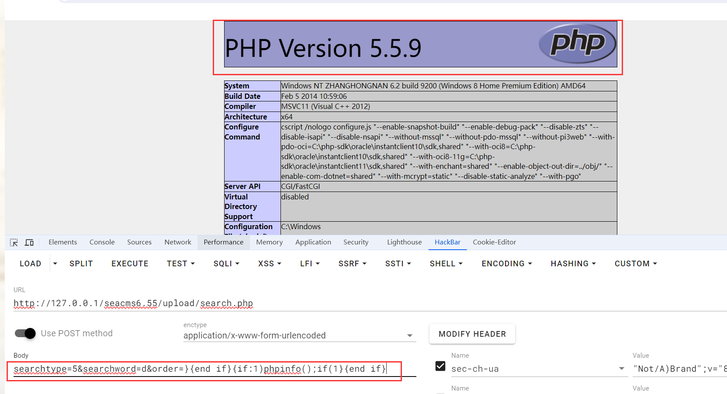This screenshot has height=394, width=727.
Task: Click the PHP logo image
Action: pos(577,43)
